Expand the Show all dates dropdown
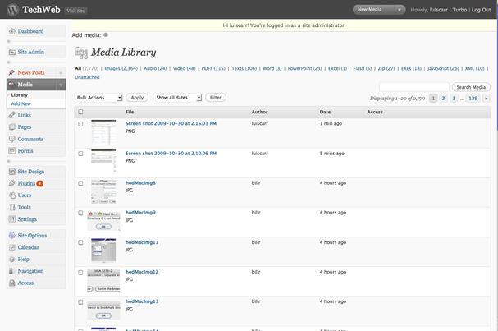 pos(177,98)
